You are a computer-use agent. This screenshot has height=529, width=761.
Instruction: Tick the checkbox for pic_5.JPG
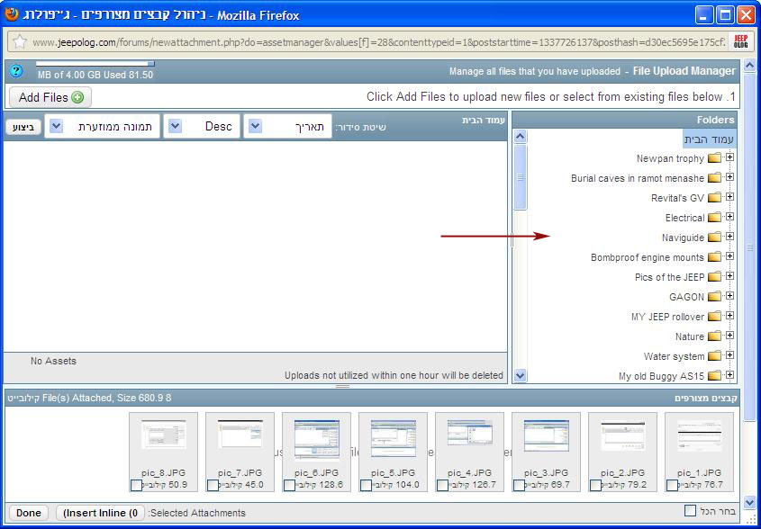(366, 485)
